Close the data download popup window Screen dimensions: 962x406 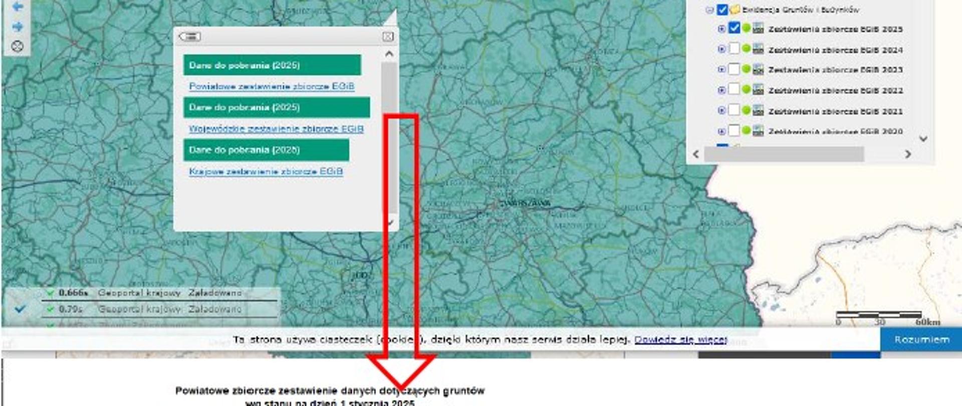click(388, 37)
